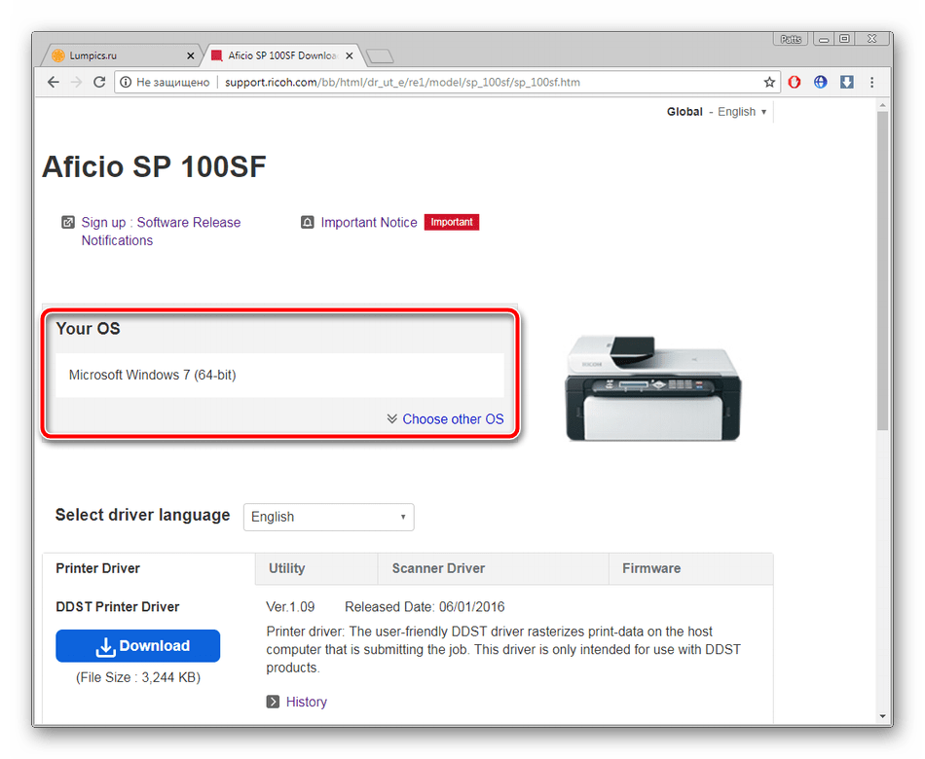Click the site info icon in address bar
The width and height of the screenshot is (925, 759).
pyautogui.click(x=126, y=83)
